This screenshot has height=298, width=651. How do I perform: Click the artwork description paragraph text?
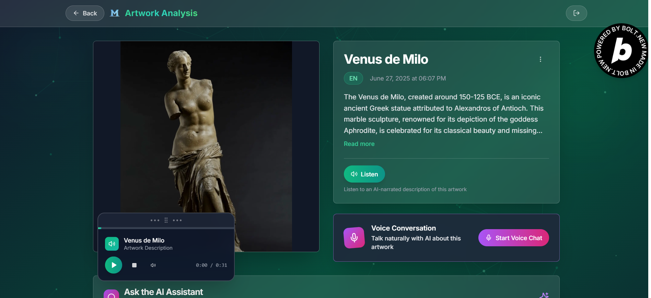(x=444, y=114)
